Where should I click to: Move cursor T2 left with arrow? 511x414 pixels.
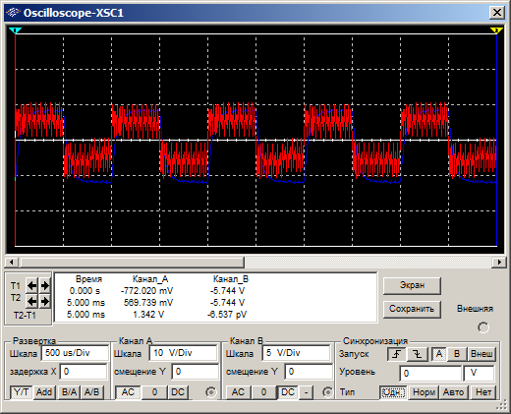pyautogui.click(x=31, y=301)
